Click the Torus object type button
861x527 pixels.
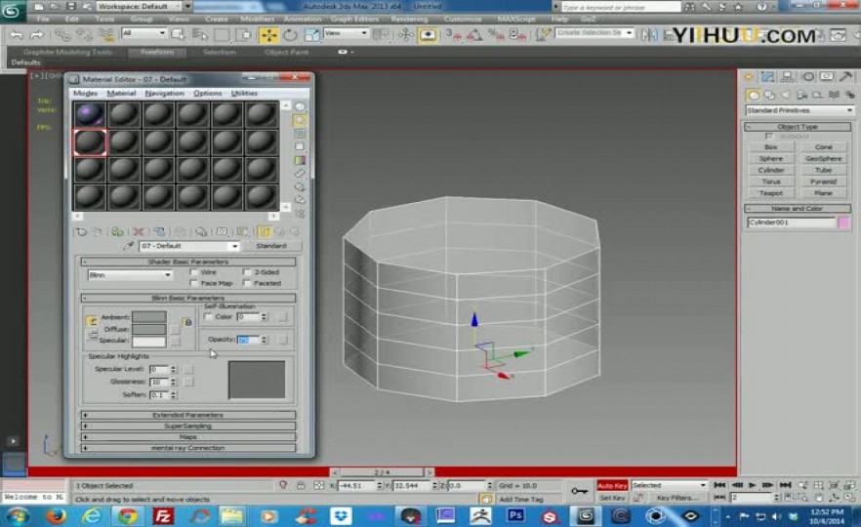click(x=771, y=182)
